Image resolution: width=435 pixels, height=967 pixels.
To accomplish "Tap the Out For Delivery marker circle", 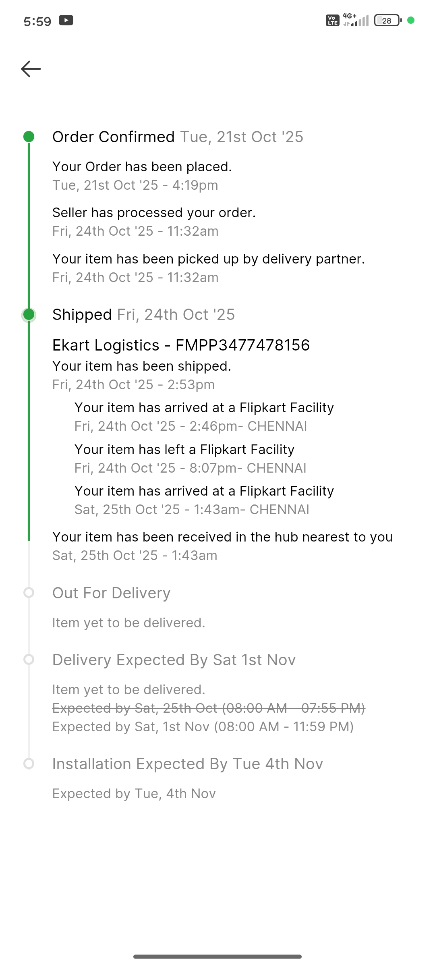I will coord(29,593).
